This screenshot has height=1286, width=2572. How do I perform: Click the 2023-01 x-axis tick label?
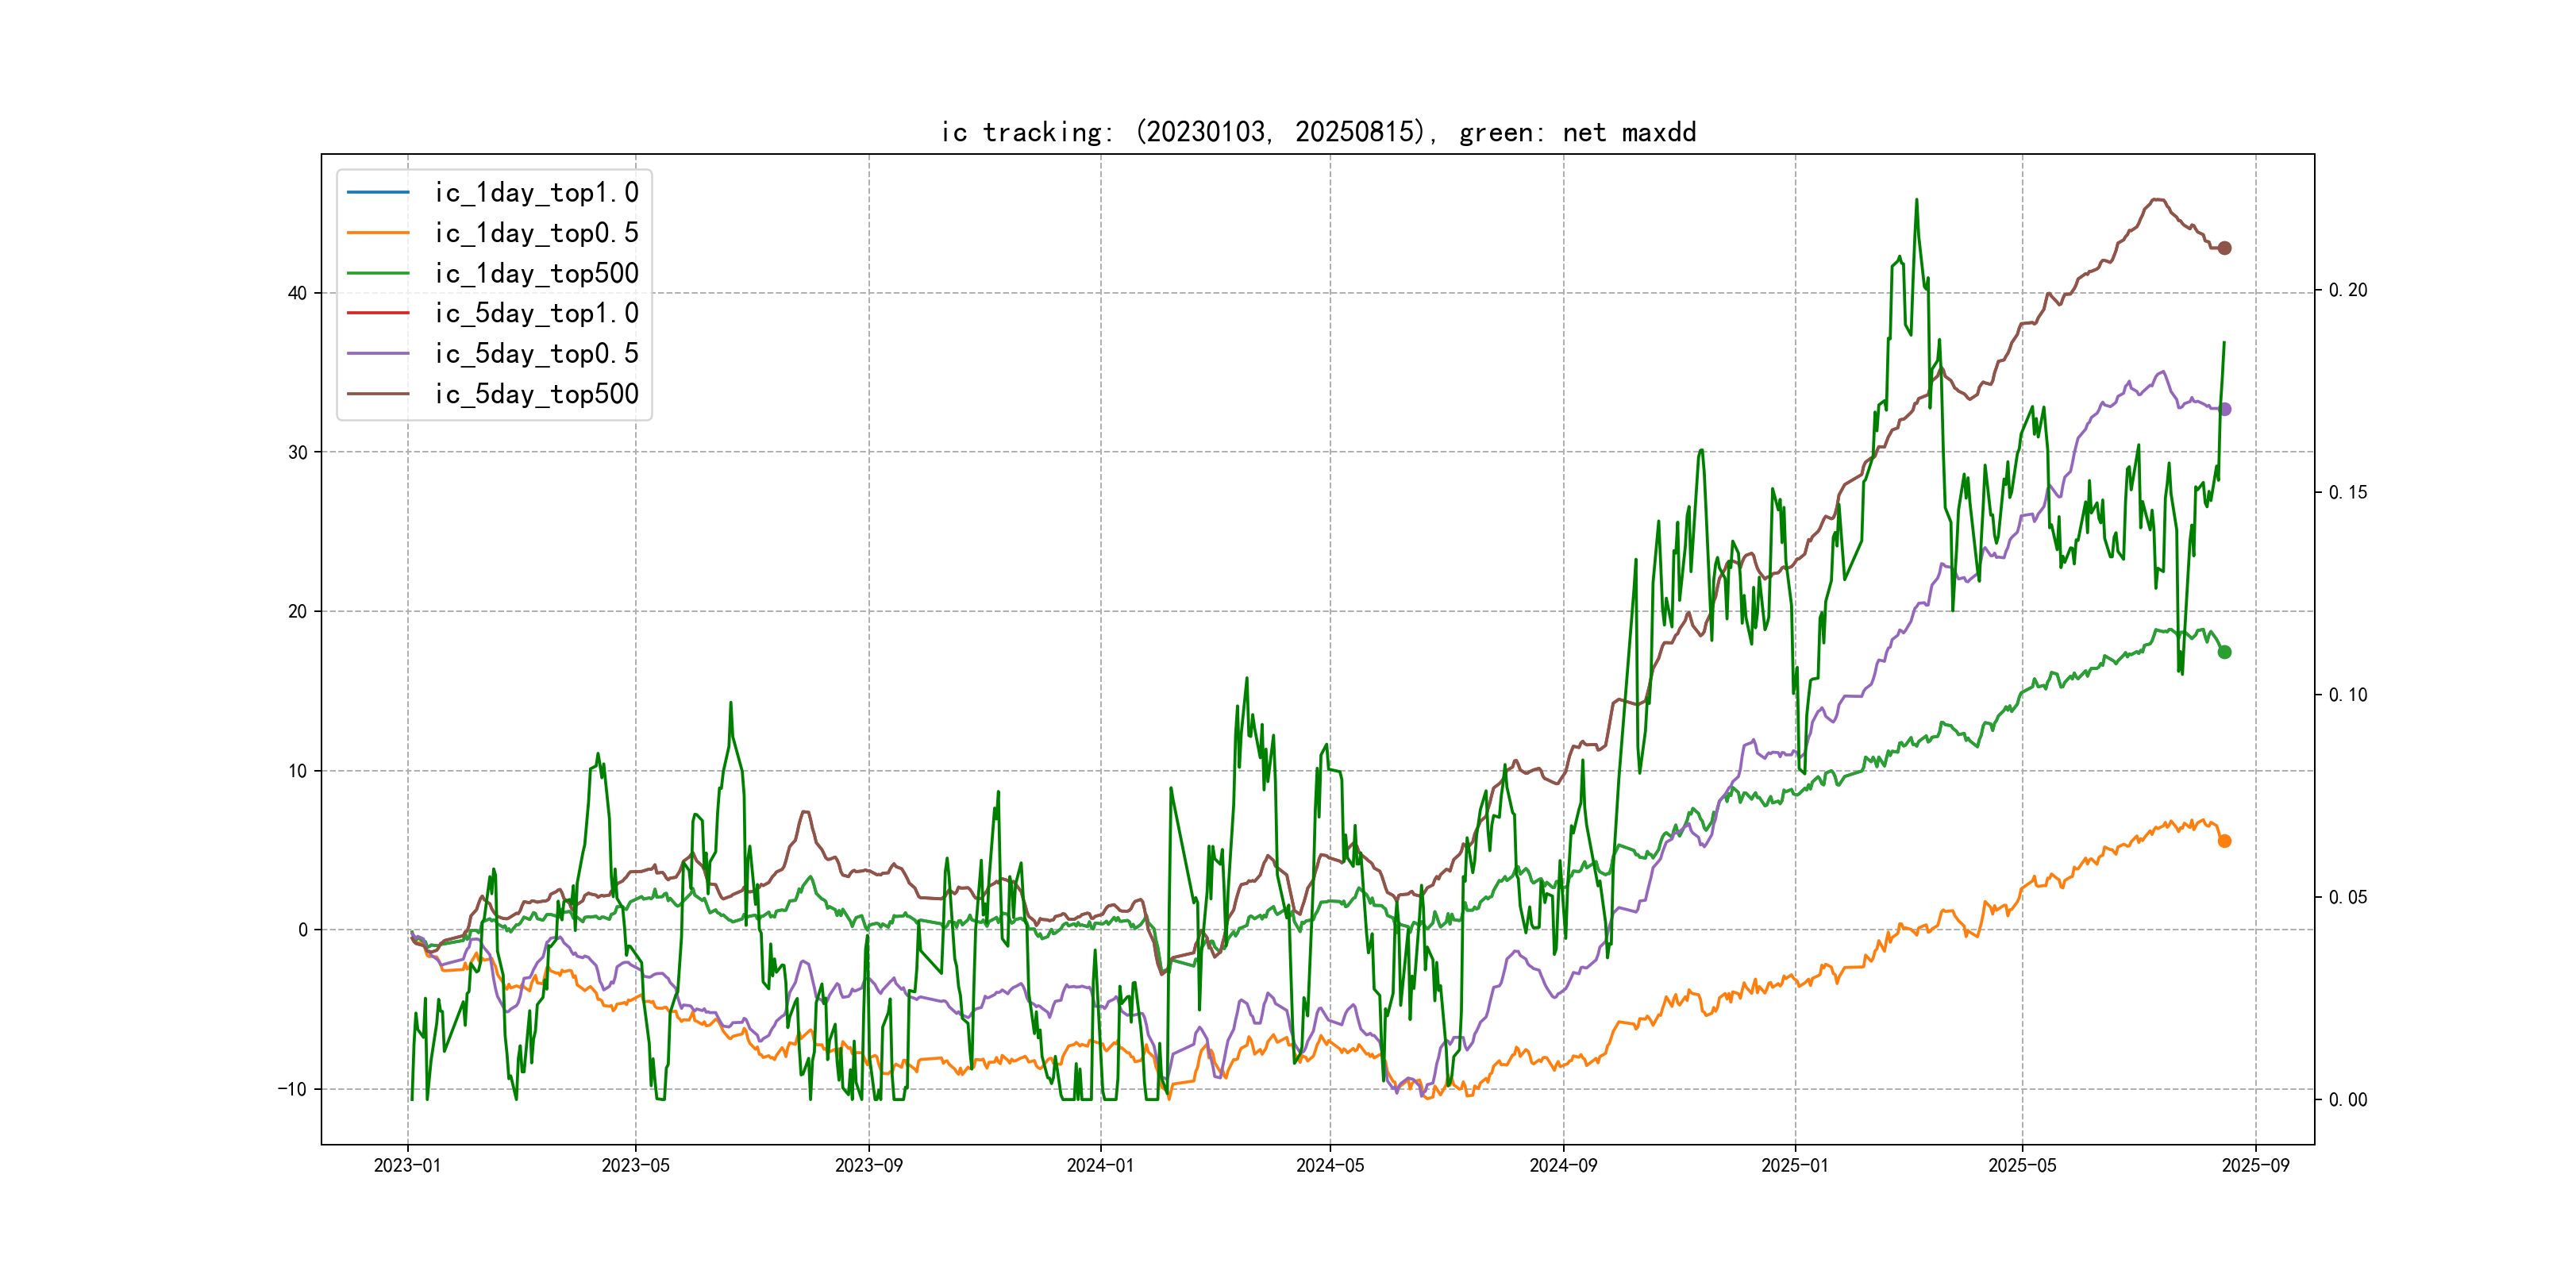(x=407, y=1165)
